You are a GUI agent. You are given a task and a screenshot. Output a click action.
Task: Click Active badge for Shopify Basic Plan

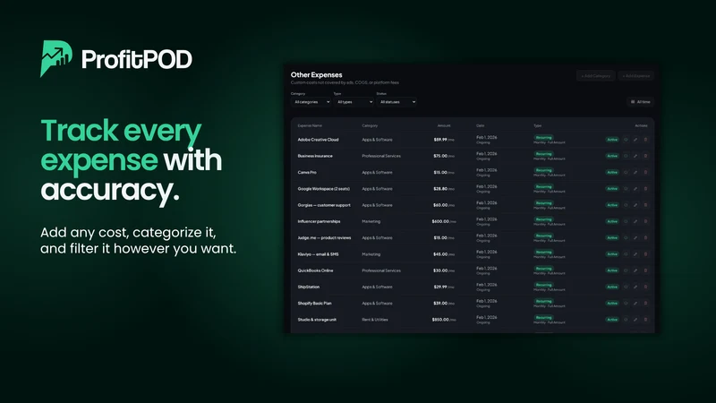[x=612, y=304]
